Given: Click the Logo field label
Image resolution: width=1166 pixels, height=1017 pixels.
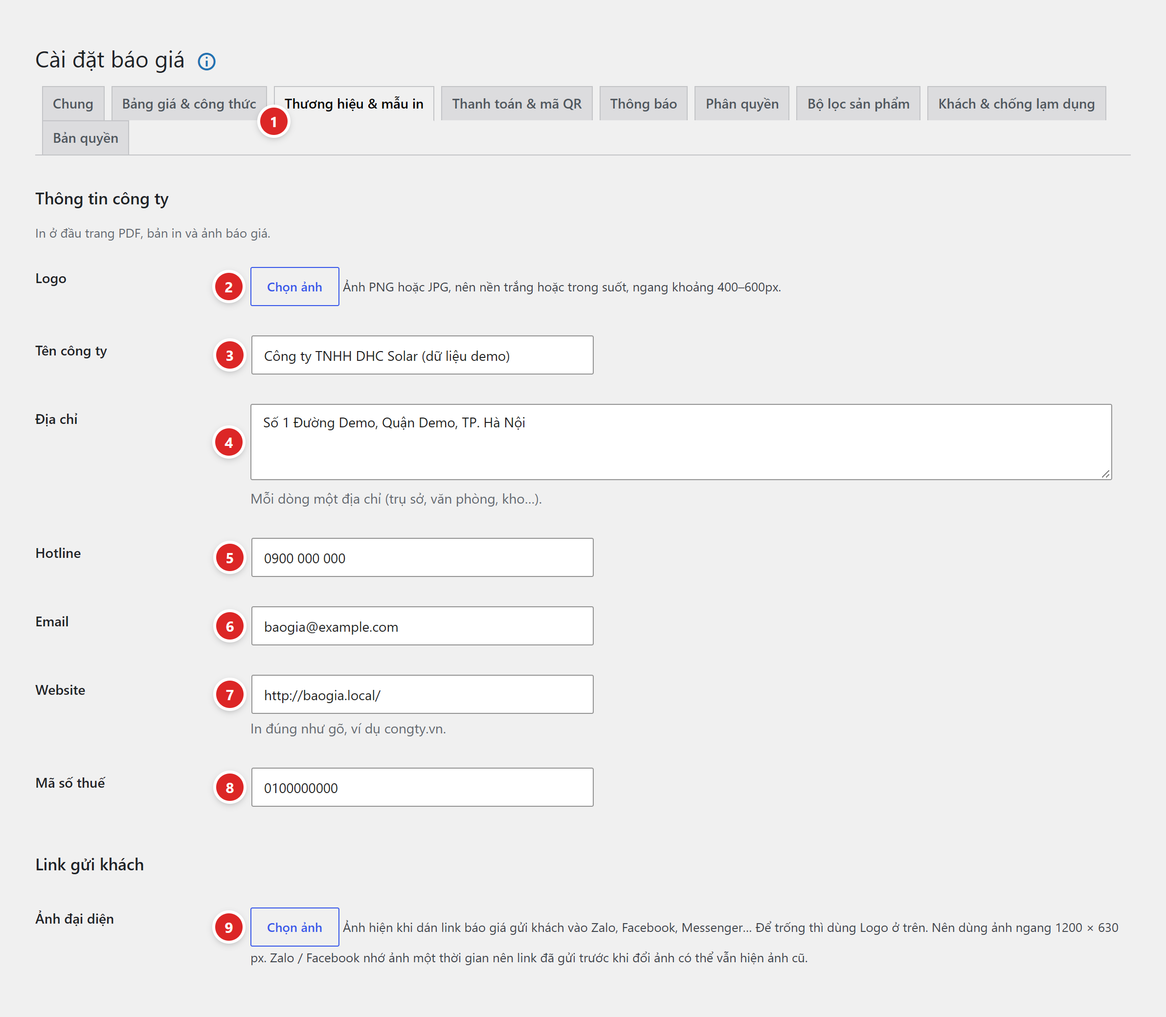Looking at the screenshot, I should 51,279.
